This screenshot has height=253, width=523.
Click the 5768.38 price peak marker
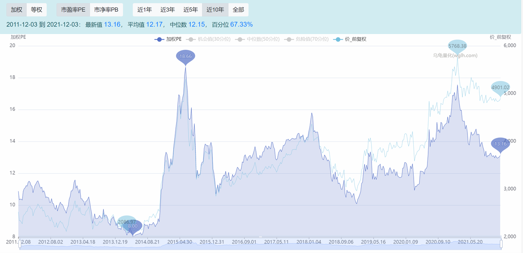(457, 46)
